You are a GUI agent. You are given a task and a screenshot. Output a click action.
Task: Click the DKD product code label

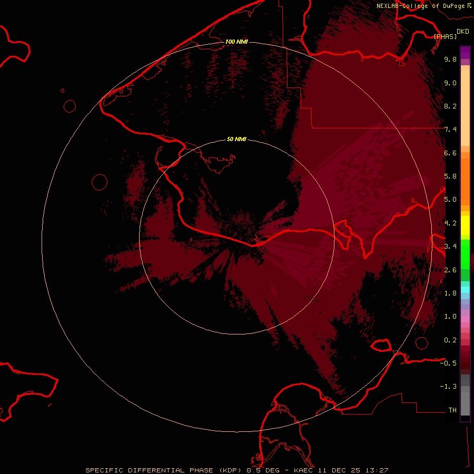pos(462,32)
